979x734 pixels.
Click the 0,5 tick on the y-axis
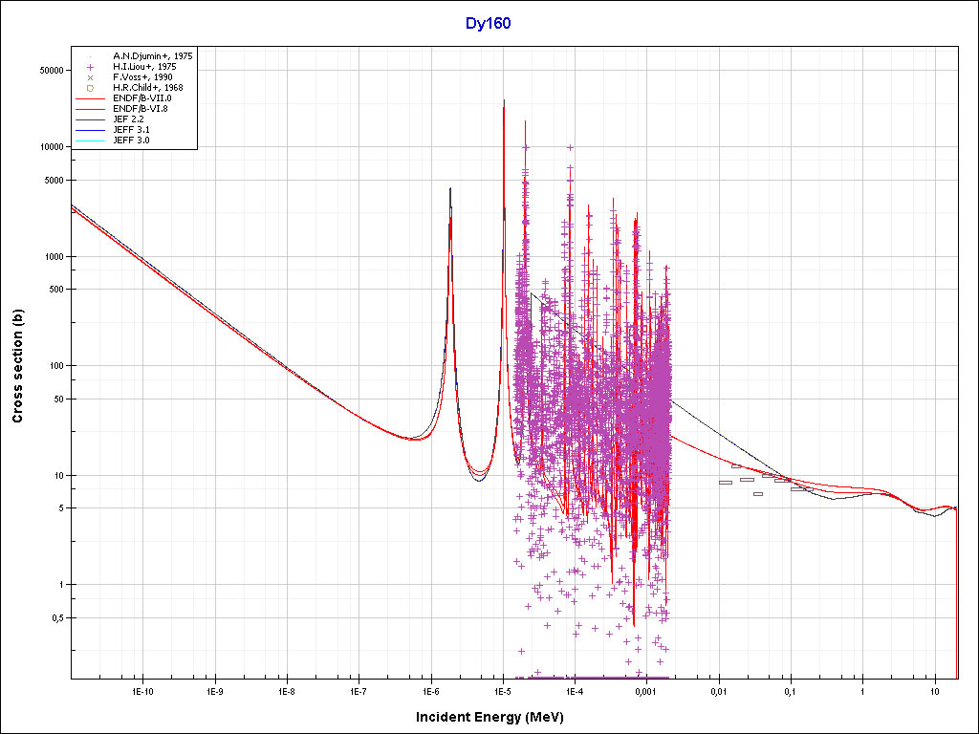point(55,618)
